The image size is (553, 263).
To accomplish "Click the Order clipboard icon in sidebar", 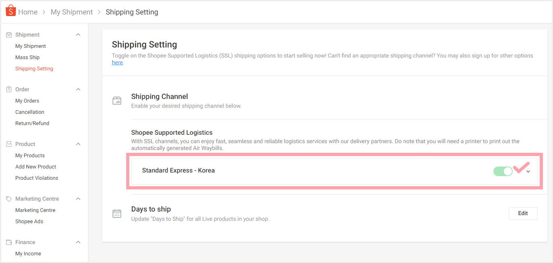I will pos(9,89).
